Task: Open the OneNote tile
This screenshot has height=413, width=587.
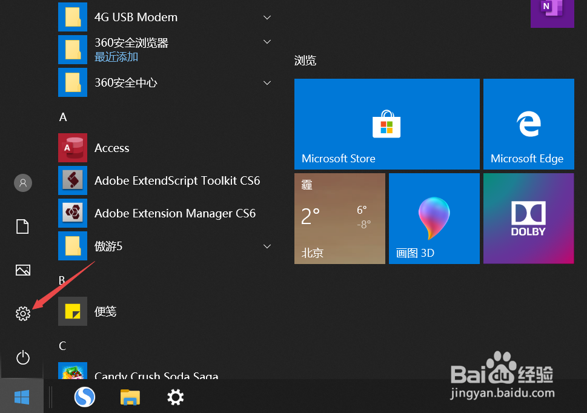Action: 552,13
